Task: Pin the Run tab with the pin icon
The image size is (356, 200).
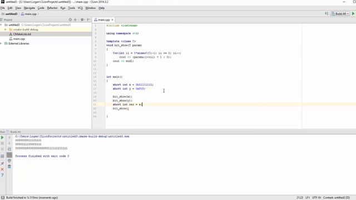Action: pos(2,163)
